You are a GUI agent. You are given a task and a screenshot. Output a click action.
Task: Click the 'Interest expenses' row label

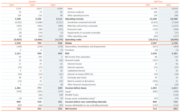76,67
